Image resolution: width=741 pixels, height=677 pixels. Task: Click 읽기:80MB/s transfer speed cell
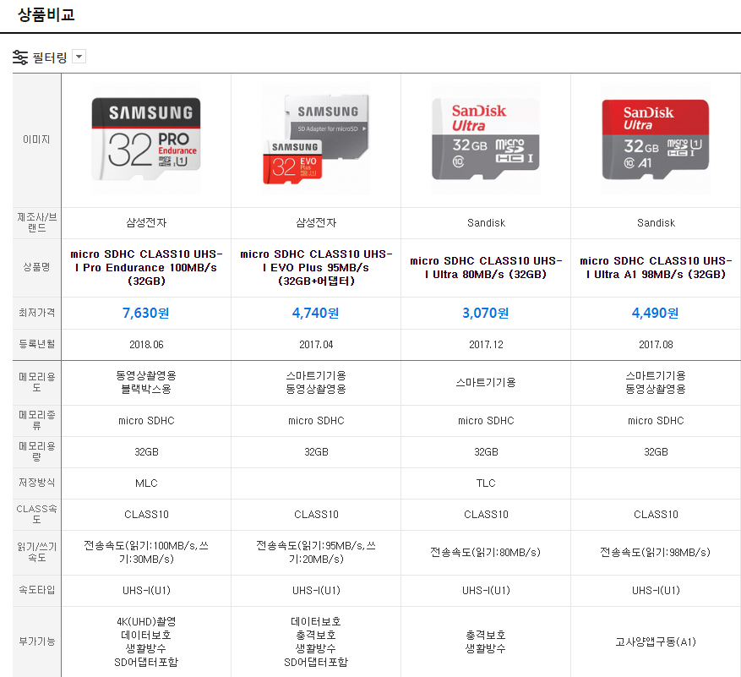tap(486, 552)
